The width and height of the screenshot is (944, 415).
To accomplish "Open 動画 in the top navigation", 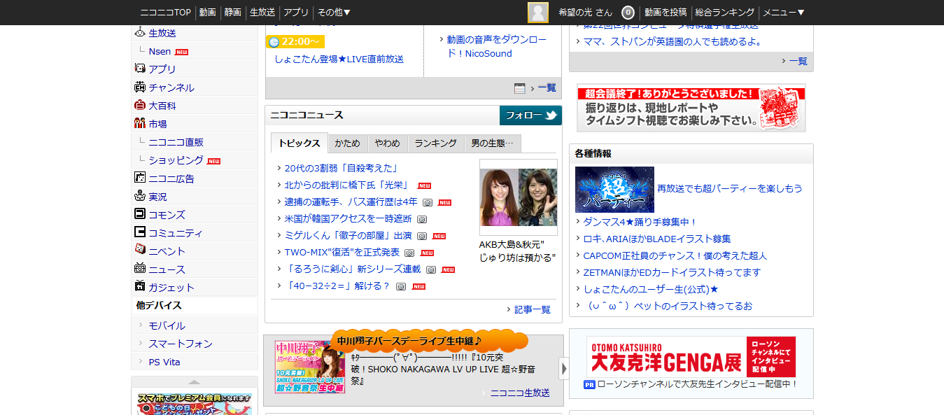I will coord(207,13).
